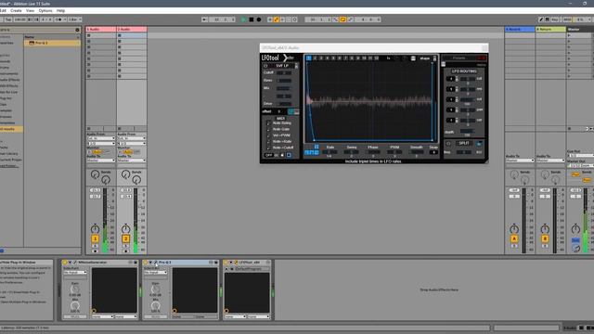Select Audio Effects in browser categories
This screenshot has height=334, width=594.
(10, 80)
